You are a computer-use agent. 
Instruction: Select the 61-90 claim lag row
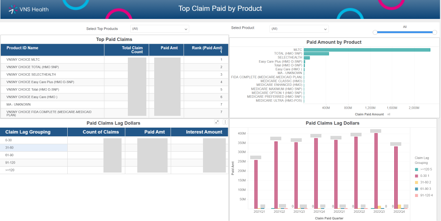tap(114, 155)
